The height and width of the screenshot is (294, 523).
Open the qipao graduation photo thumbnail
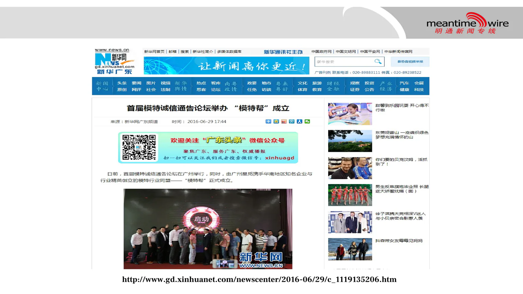point(350,195)
